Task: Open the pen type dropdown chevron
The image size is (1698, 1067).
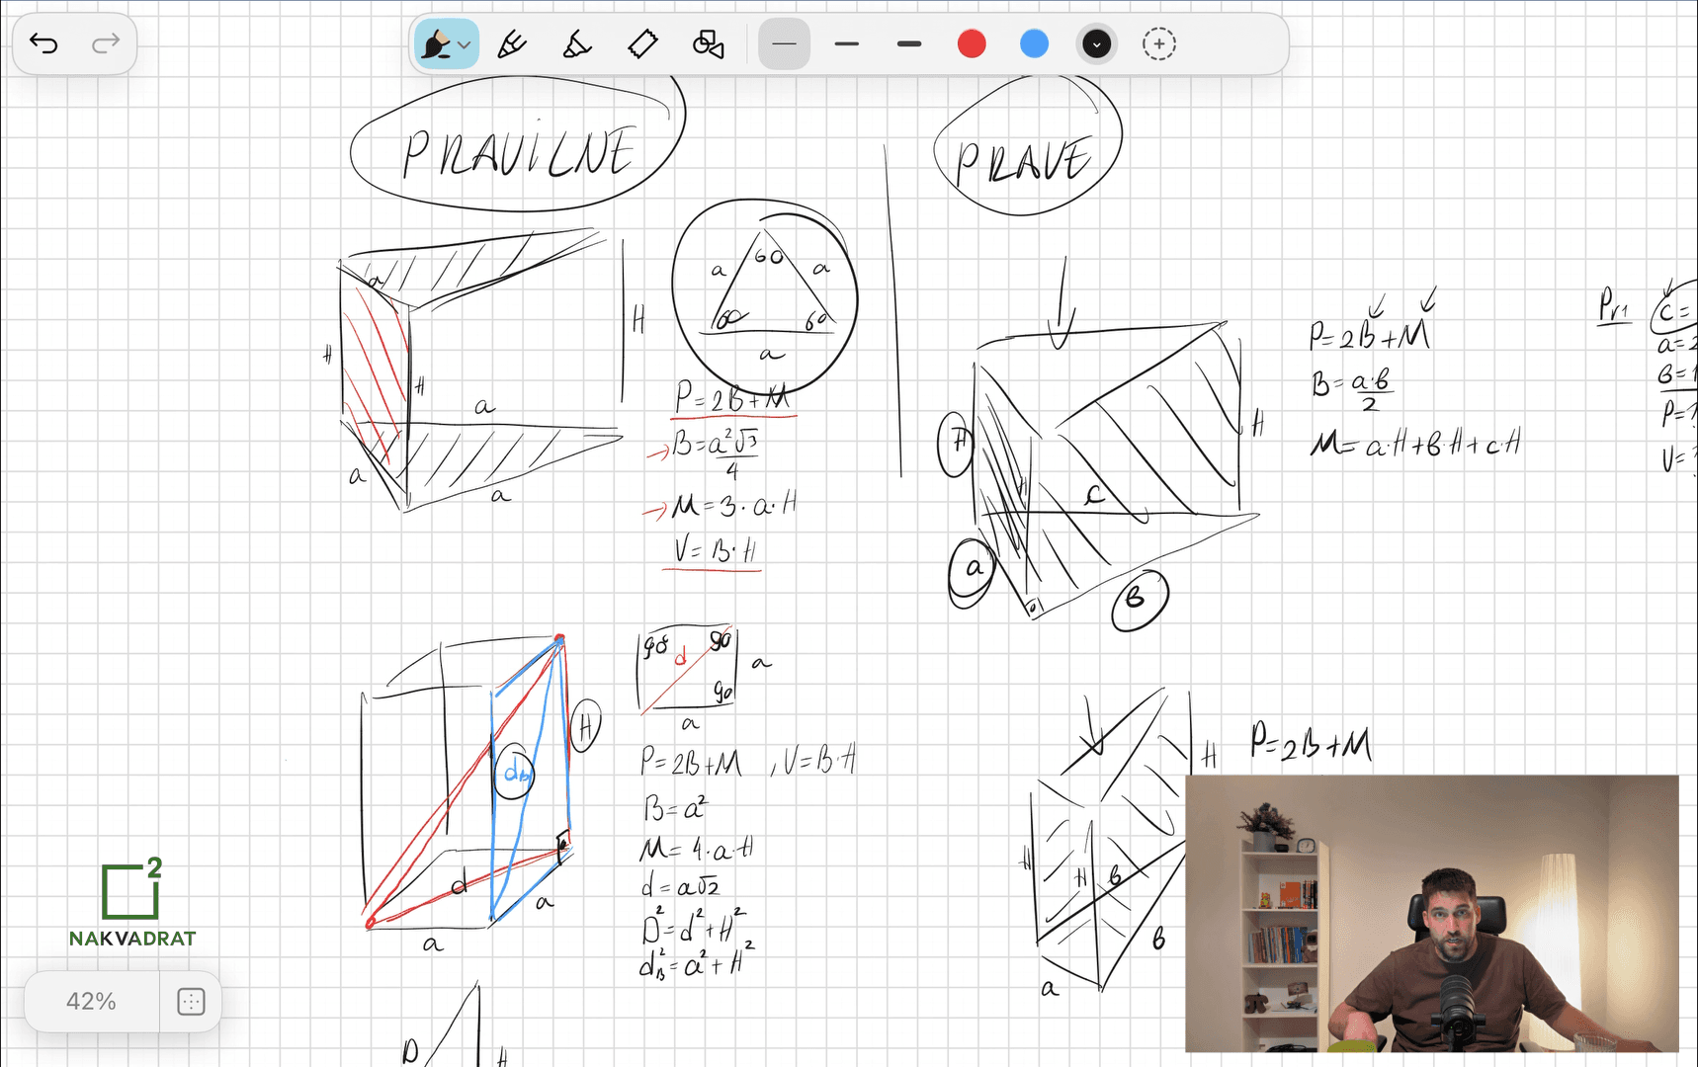Action: point(465,44)
